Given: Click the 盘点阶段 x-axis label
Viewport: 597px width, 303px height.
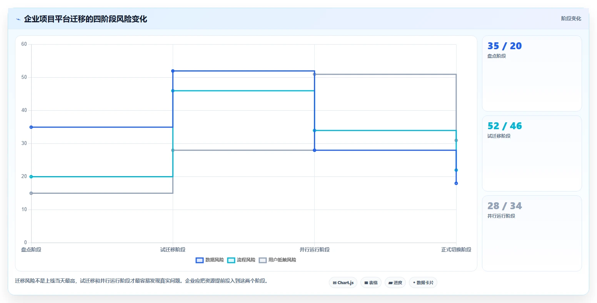Looking at the screenshot, I should tap(31, 250).
